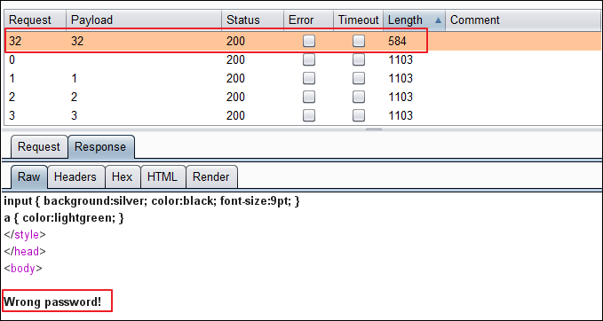The image size is (603, 321).
Task: Click the Error column header
Action: pyautogui.click(x=308, y=20)
